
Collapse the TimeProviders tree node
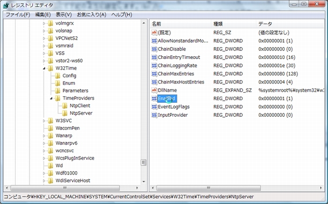(x=51, y=98)
